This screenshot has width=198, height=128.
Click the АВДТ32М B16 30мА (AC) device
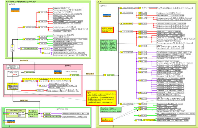tap(52, 117)
